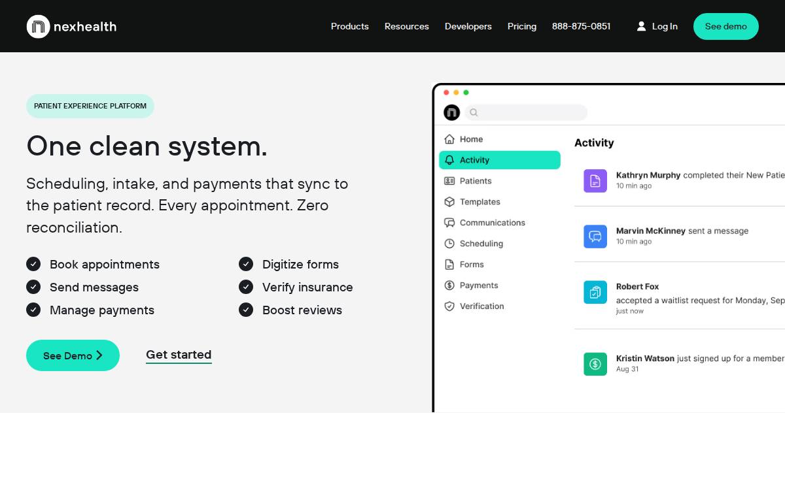
Task: Click the Activity bell icon
Action: [449, 160]
